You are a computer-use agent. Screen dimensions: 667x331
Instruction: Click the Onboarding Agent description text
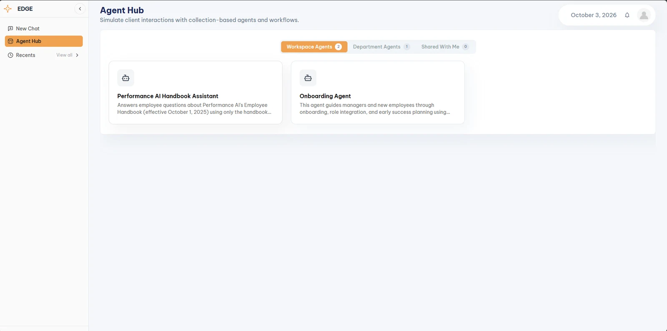point(375,108)
